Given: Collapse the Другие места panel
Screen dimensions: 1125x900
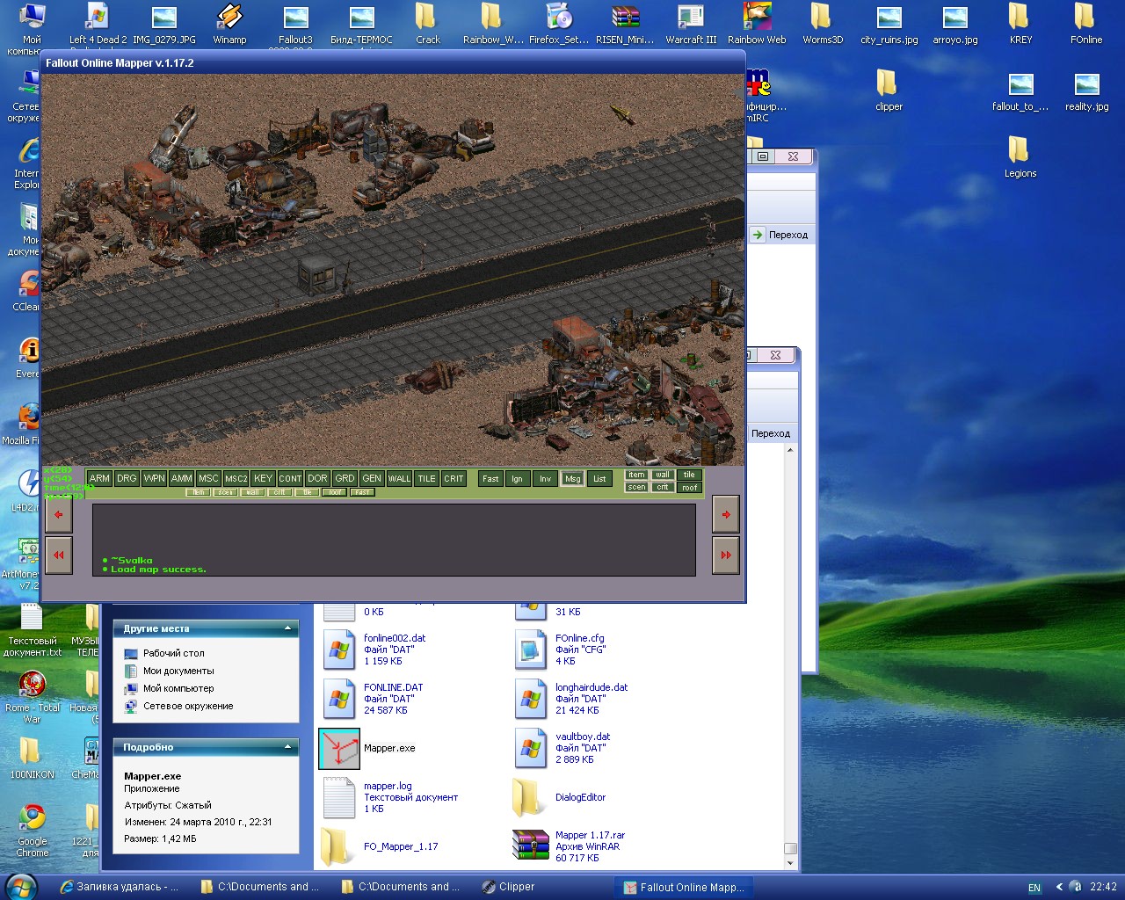Looking at the screenshot, I should click(287, 628).
